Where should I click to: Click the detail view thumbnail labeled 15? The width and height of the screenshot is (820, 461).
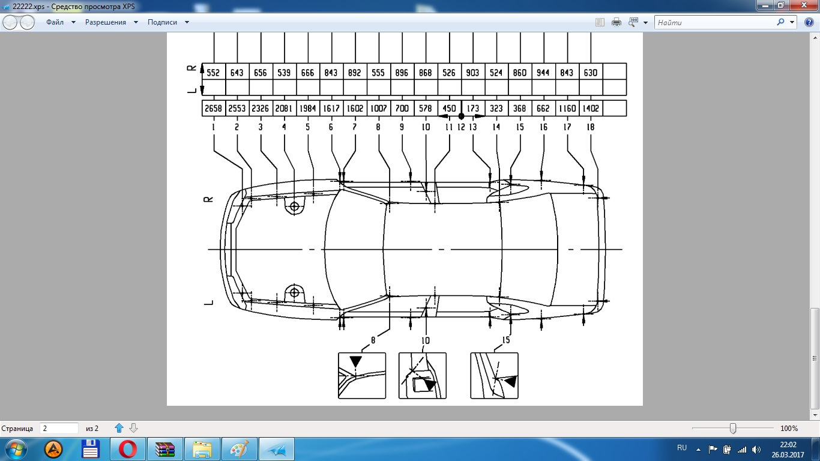coord(494,376)
